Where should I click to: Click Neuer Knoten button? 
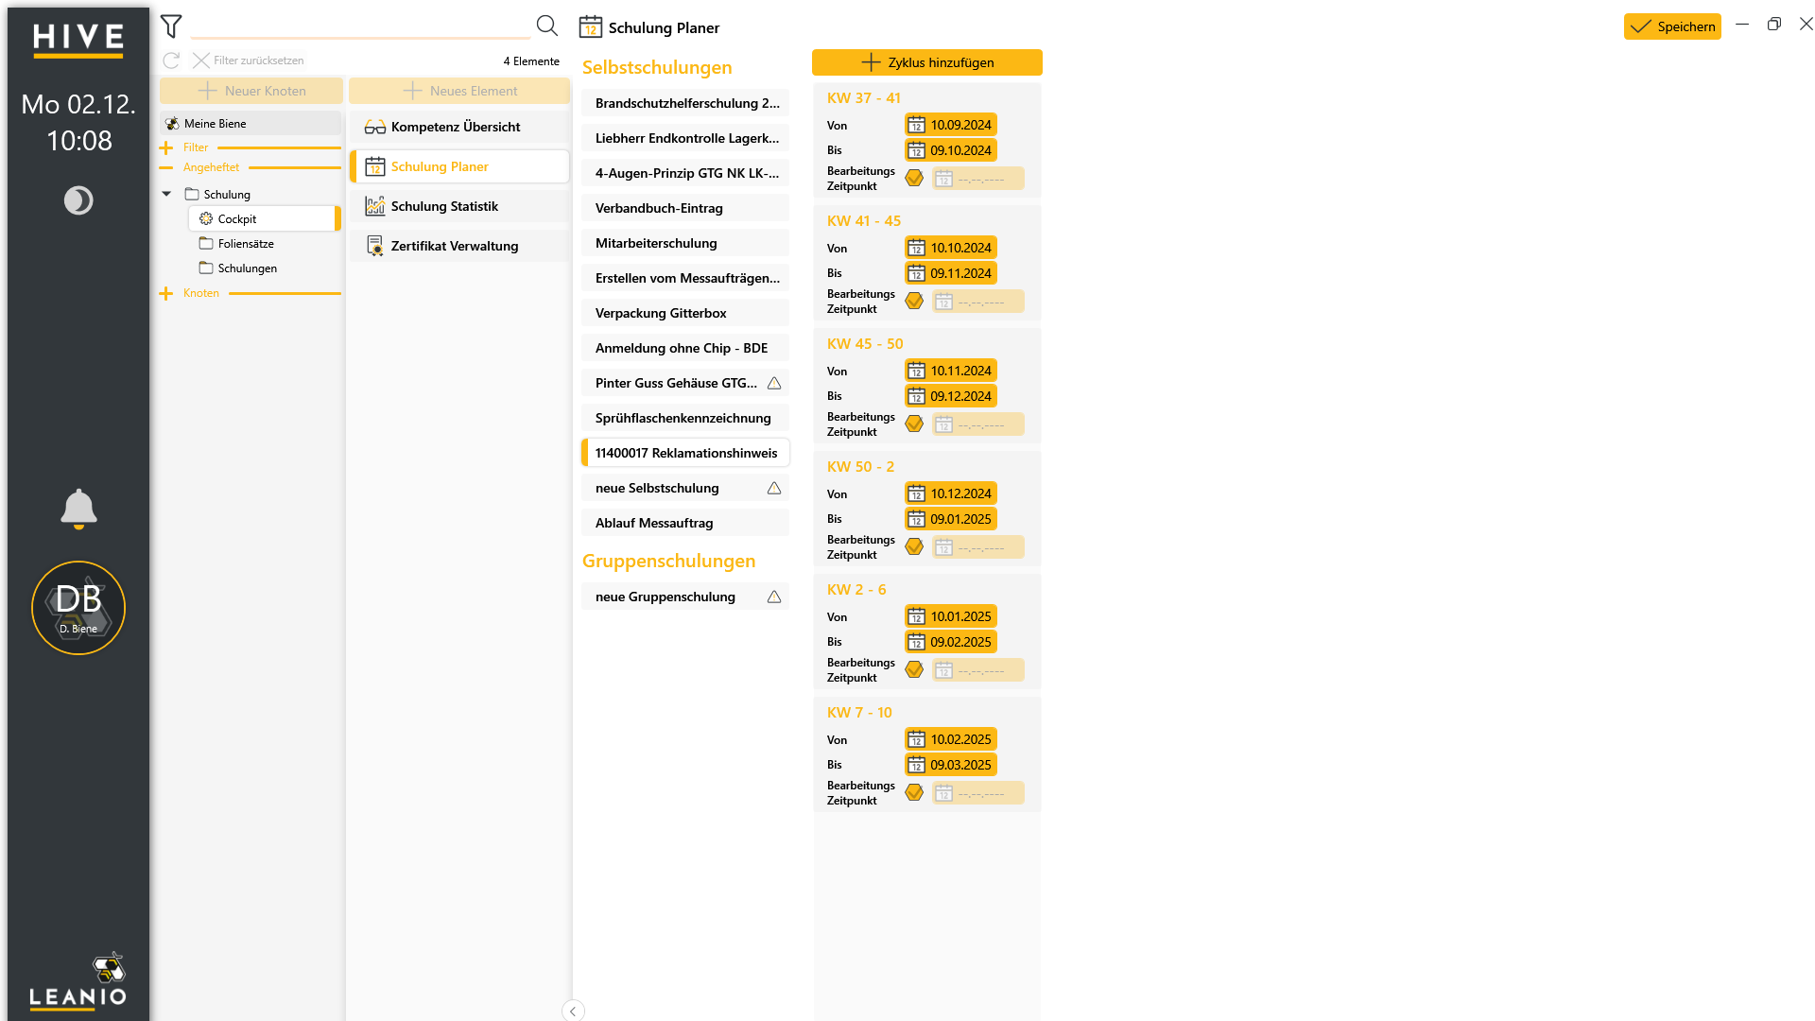coord(251,91)
